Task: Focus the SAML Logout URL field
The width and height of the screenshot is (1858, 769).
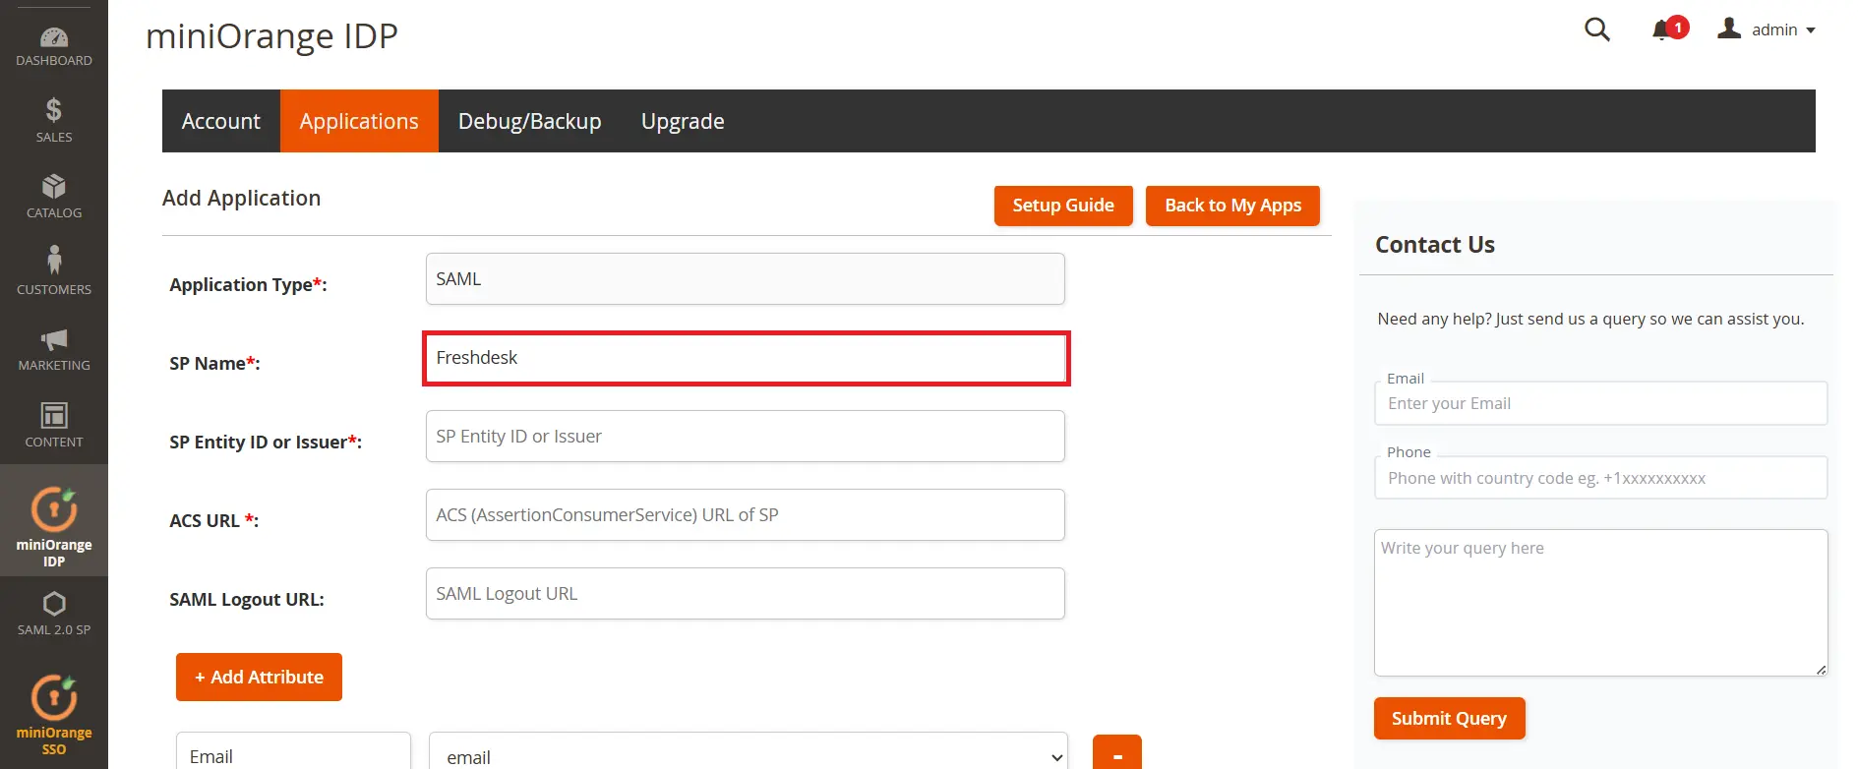Action: [x=745, y=593]
